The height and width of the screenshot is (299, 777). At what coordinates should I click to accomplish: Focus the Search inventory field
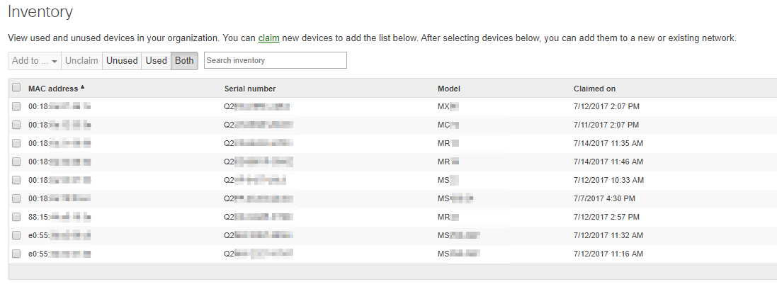275,61
